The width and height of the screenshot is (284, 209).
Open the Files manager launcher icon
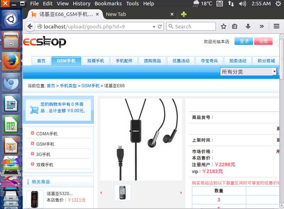(x=11, y=41)
